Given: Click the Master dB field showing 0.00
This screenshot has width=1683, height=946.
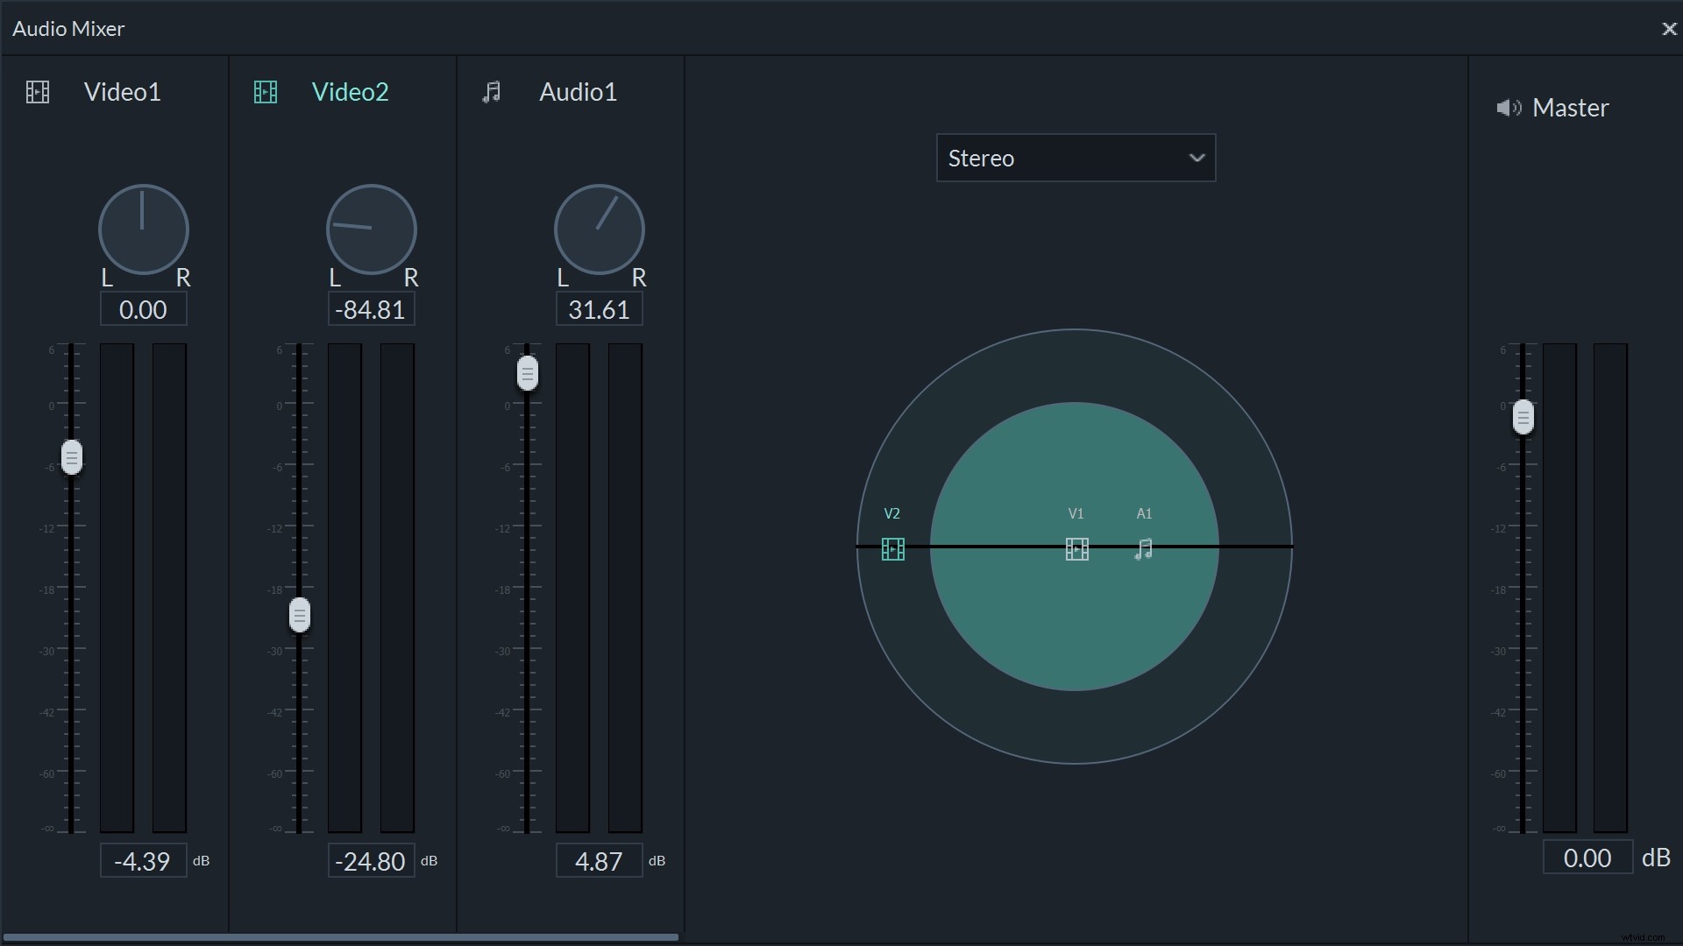Looking at the screenshot, I should click(1587, 857).
